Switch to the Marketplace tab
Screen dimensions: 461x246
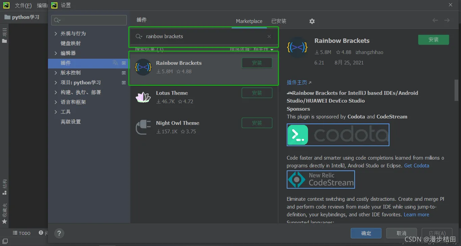point(249,21)
